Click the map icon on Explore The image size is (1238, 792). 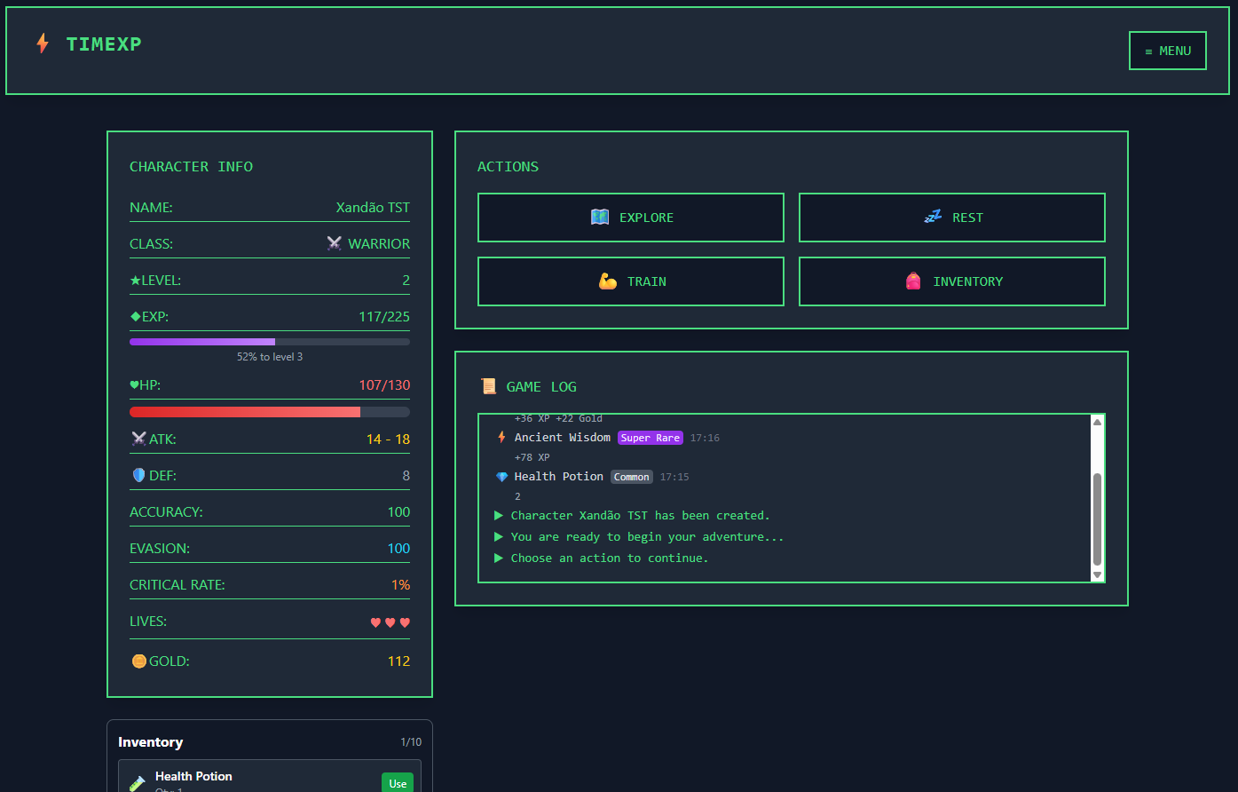(600, 218)
